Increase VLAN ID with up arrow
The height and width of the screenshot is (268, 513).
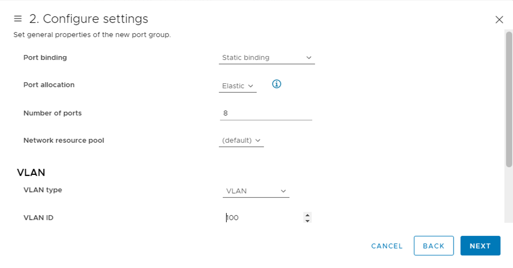click(307, 215)
